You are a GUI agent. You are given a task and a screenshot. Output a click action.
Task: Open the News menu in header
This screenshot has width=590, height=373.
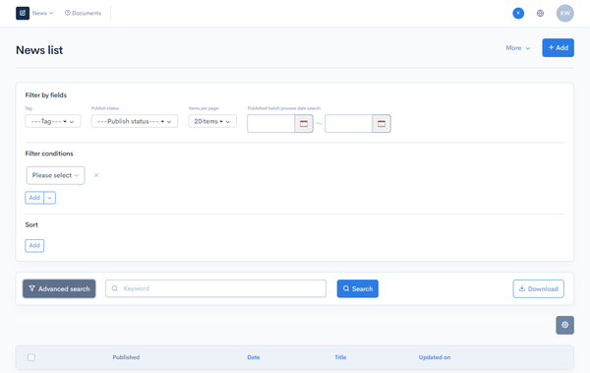point(42,13)
